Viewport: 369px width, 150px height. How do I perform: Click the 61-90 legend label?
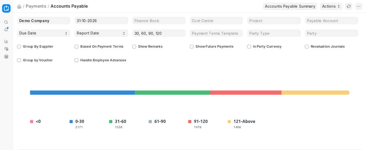point(160,122)
